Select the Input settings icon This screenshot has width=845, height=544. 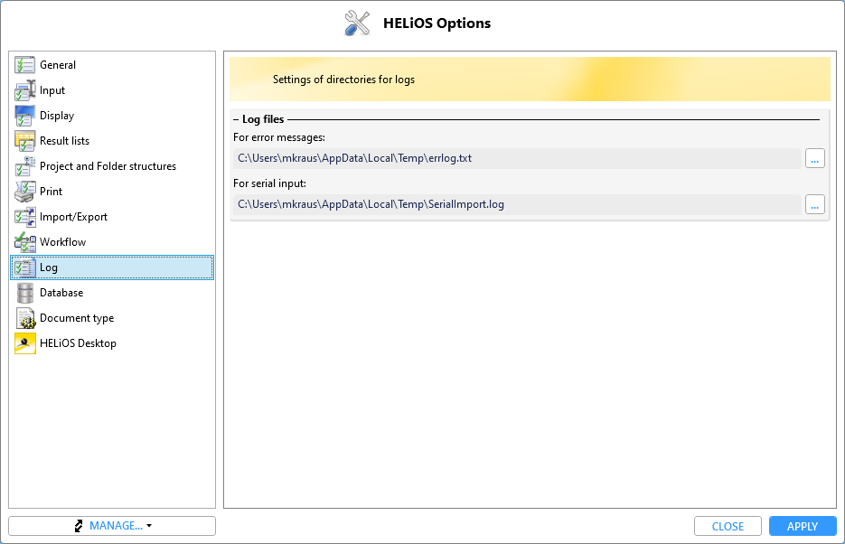[x=24, y=90]
